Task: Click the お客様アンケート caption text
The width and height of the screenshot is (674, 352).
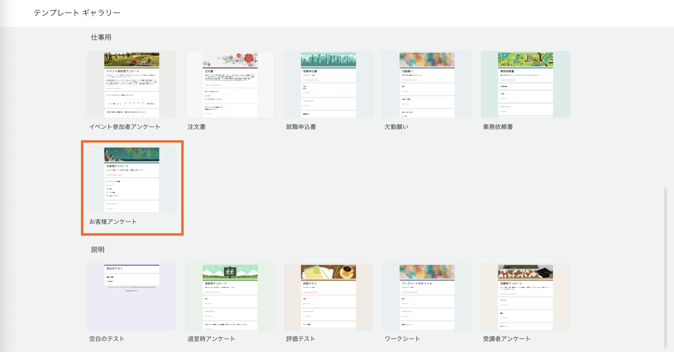Action: point(113,222)
